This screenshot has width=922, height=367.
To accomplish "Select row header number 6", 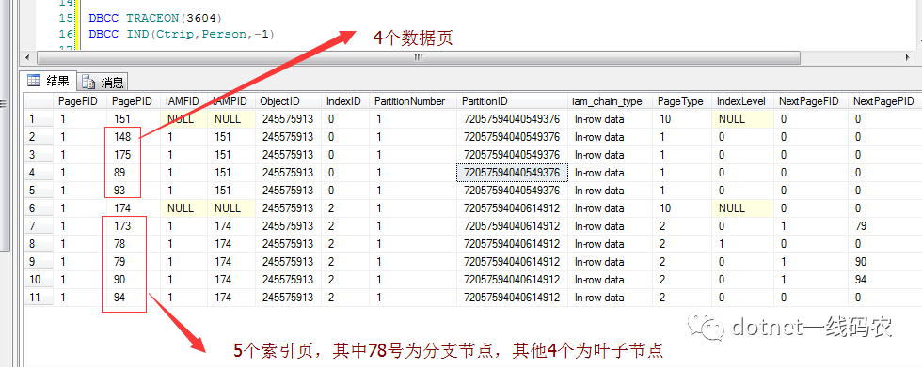I will tap(39, 208).
